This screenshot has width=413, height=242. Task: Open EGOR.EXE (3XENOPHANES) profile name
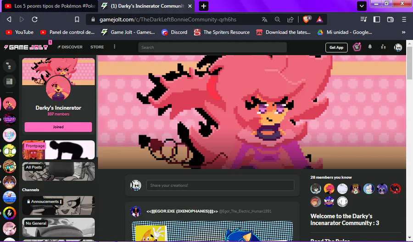(x=182, y=211)
